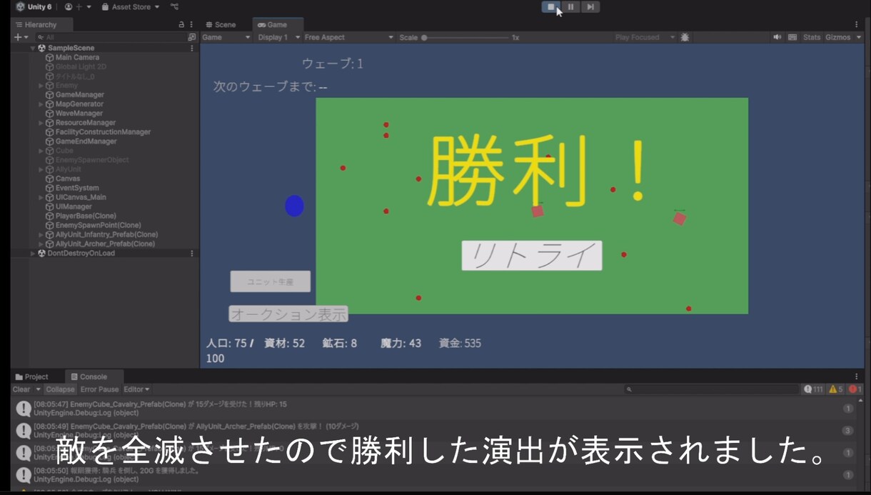Stop play mode with the Stop button
871x495 pixels.
(550, 7)
